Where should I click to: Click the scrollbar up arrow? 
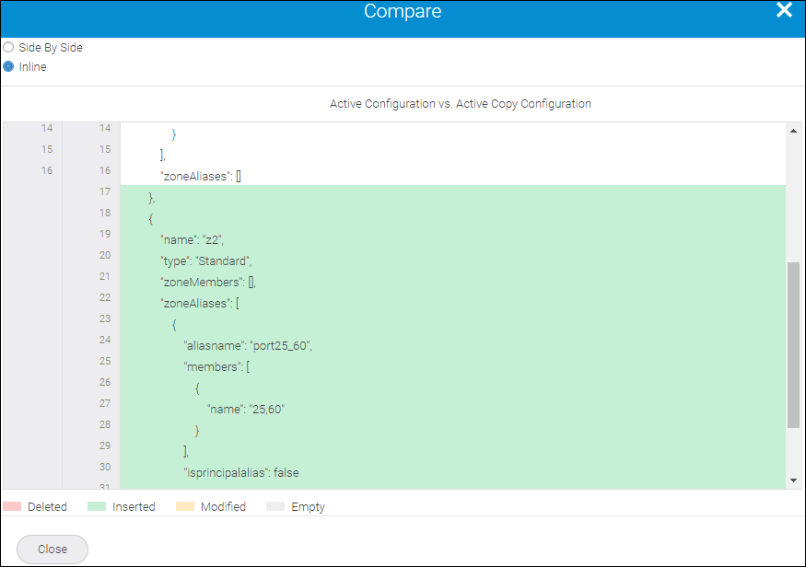click(793, 131)
